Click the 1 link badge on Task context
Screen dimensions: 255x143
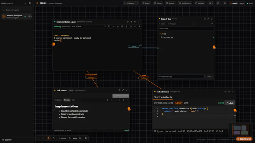click(71, 90)
